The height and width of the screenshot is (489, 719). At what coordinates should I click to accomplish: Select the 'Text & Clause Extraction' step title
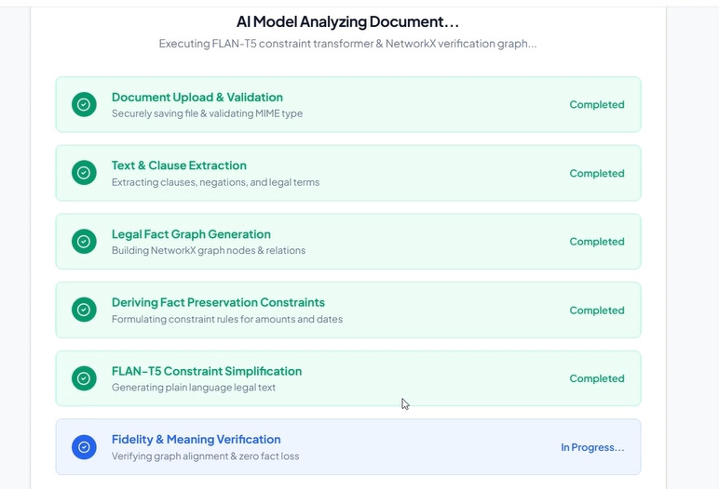coord(179,165)
